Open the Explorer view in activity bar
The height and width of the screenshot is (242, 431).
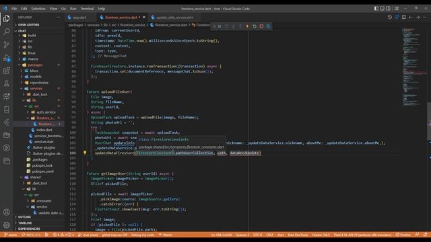pyautogui.click(x=6, y=19)
